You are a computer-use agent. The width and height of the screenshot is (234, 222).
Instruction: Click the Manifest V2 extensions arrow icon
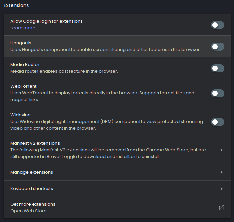[222, 150]
